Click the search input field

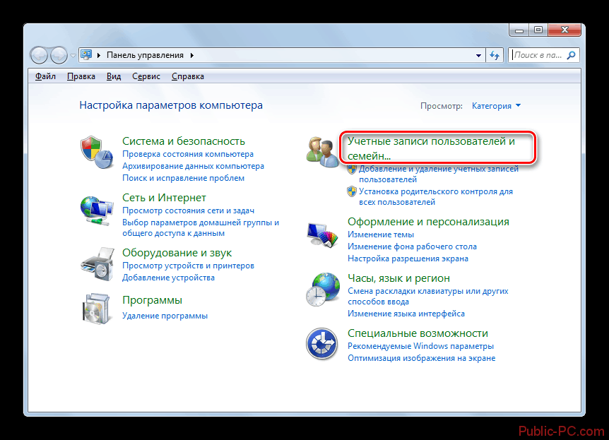538,55
